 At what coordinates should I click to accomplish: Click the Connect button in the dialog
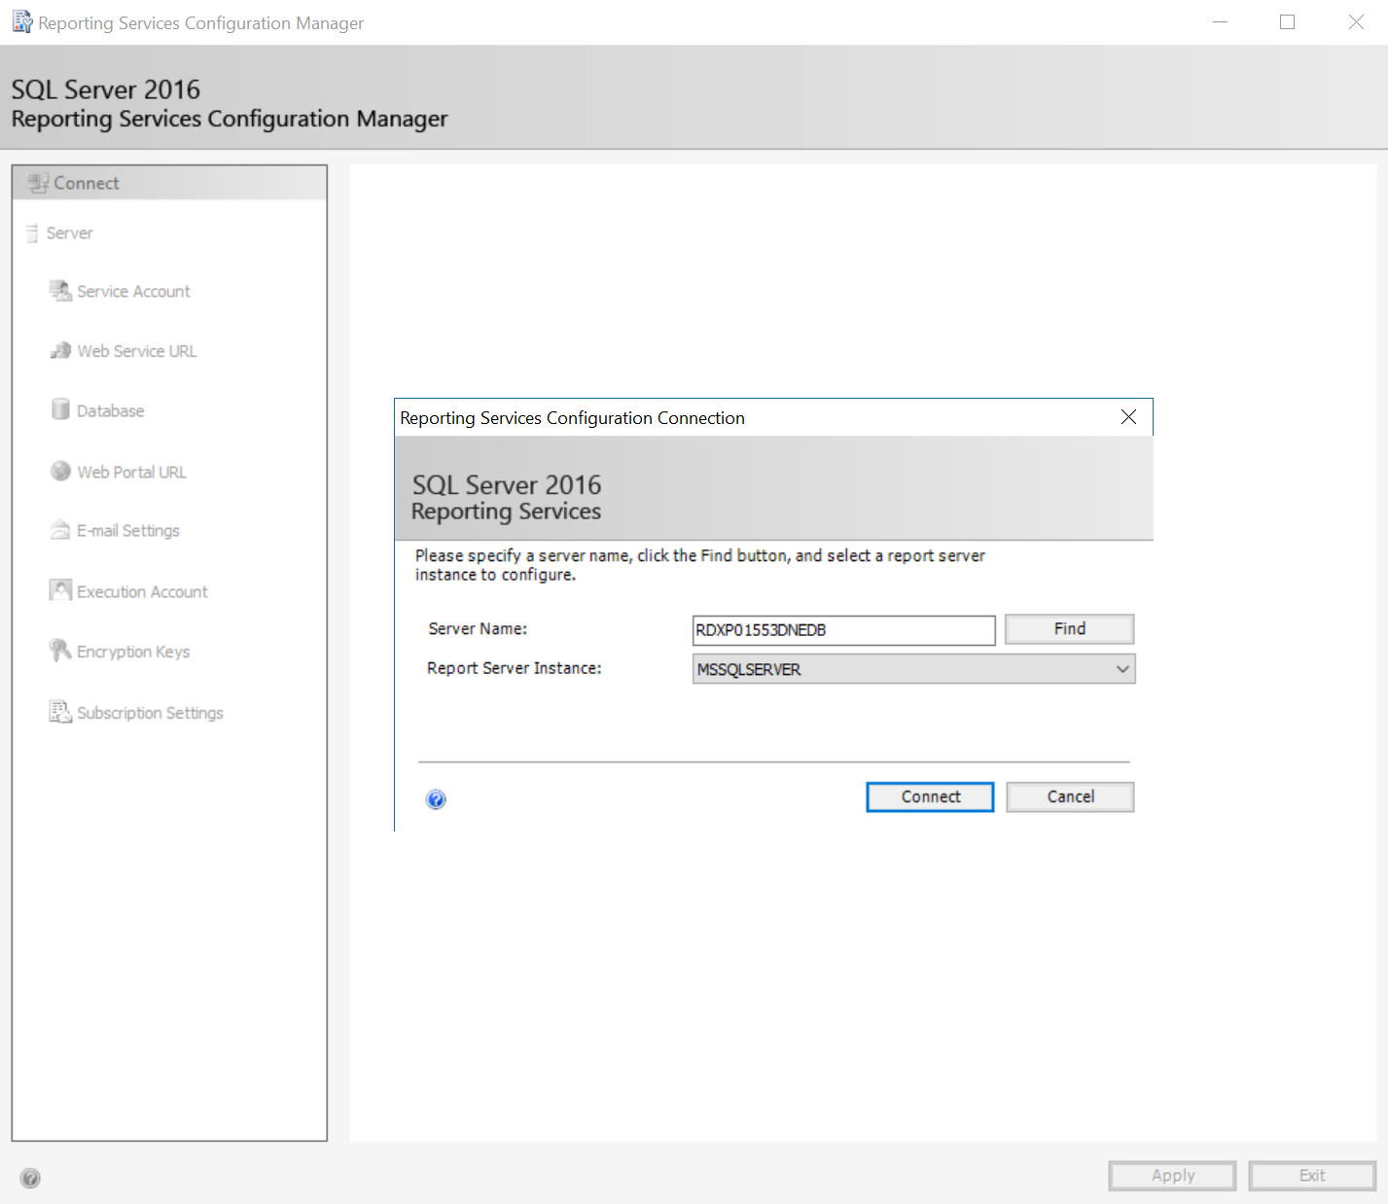point(929,797)
